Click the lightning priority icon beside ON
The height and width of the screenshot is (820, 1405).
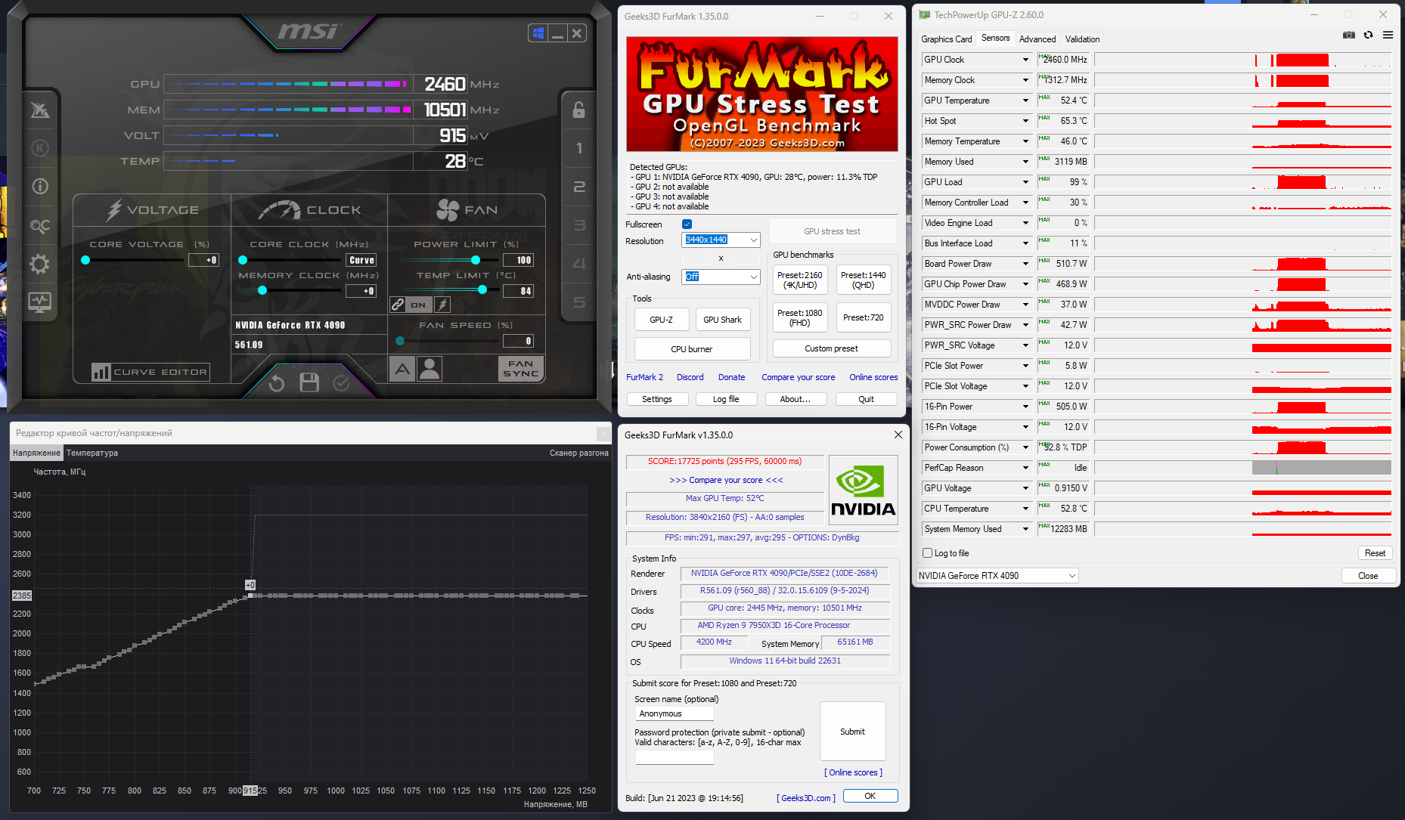443,305
